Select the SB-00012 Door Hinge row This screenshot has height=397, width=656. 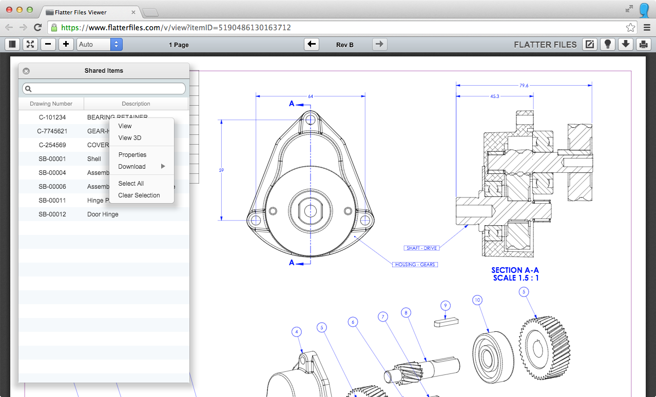pos(104,214)
